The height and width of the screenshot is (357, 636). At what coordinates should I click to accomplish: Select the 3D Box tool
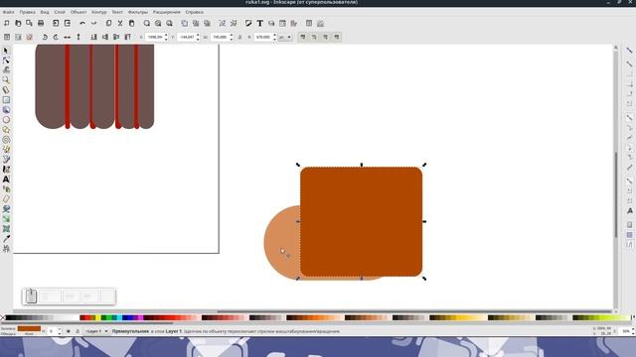[6, 110]
